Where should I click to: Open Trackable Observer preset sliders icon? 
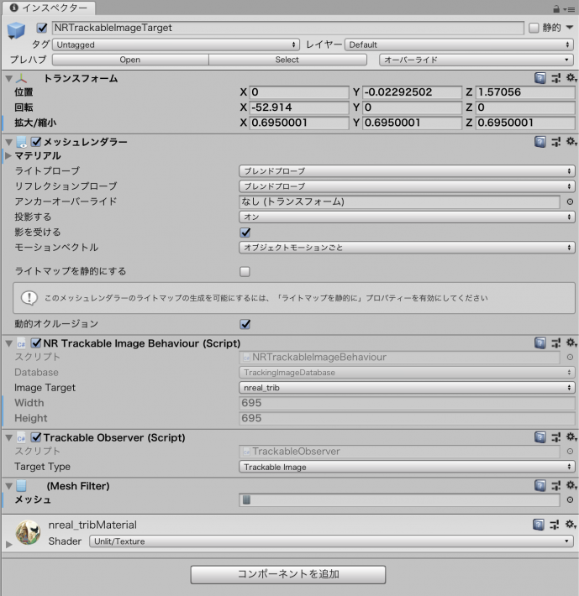click(555, 437)
